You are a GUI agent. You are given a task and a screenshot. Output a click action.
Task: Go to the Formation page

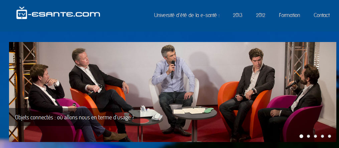[289, 15]
